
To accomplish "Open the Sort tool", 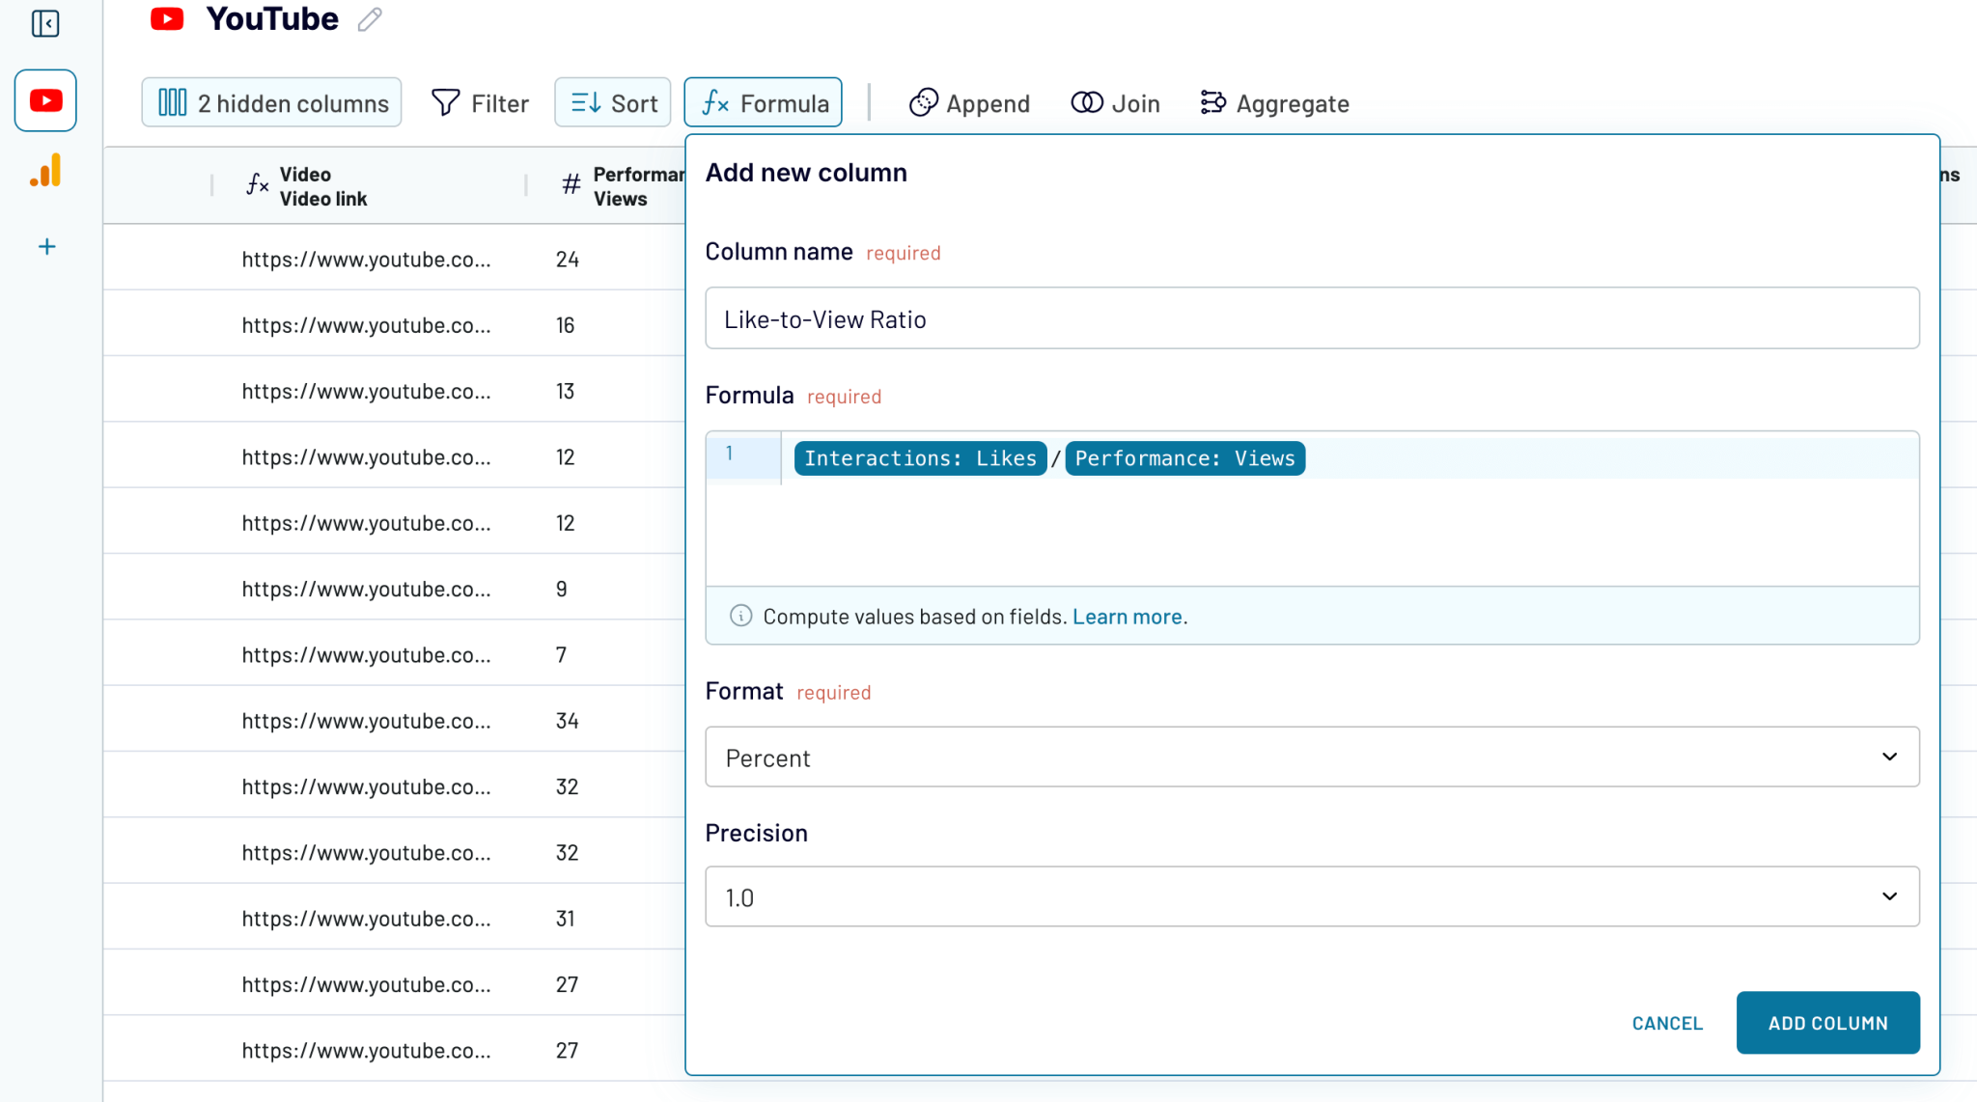I will pyautogui.click(x=612, y=101).
